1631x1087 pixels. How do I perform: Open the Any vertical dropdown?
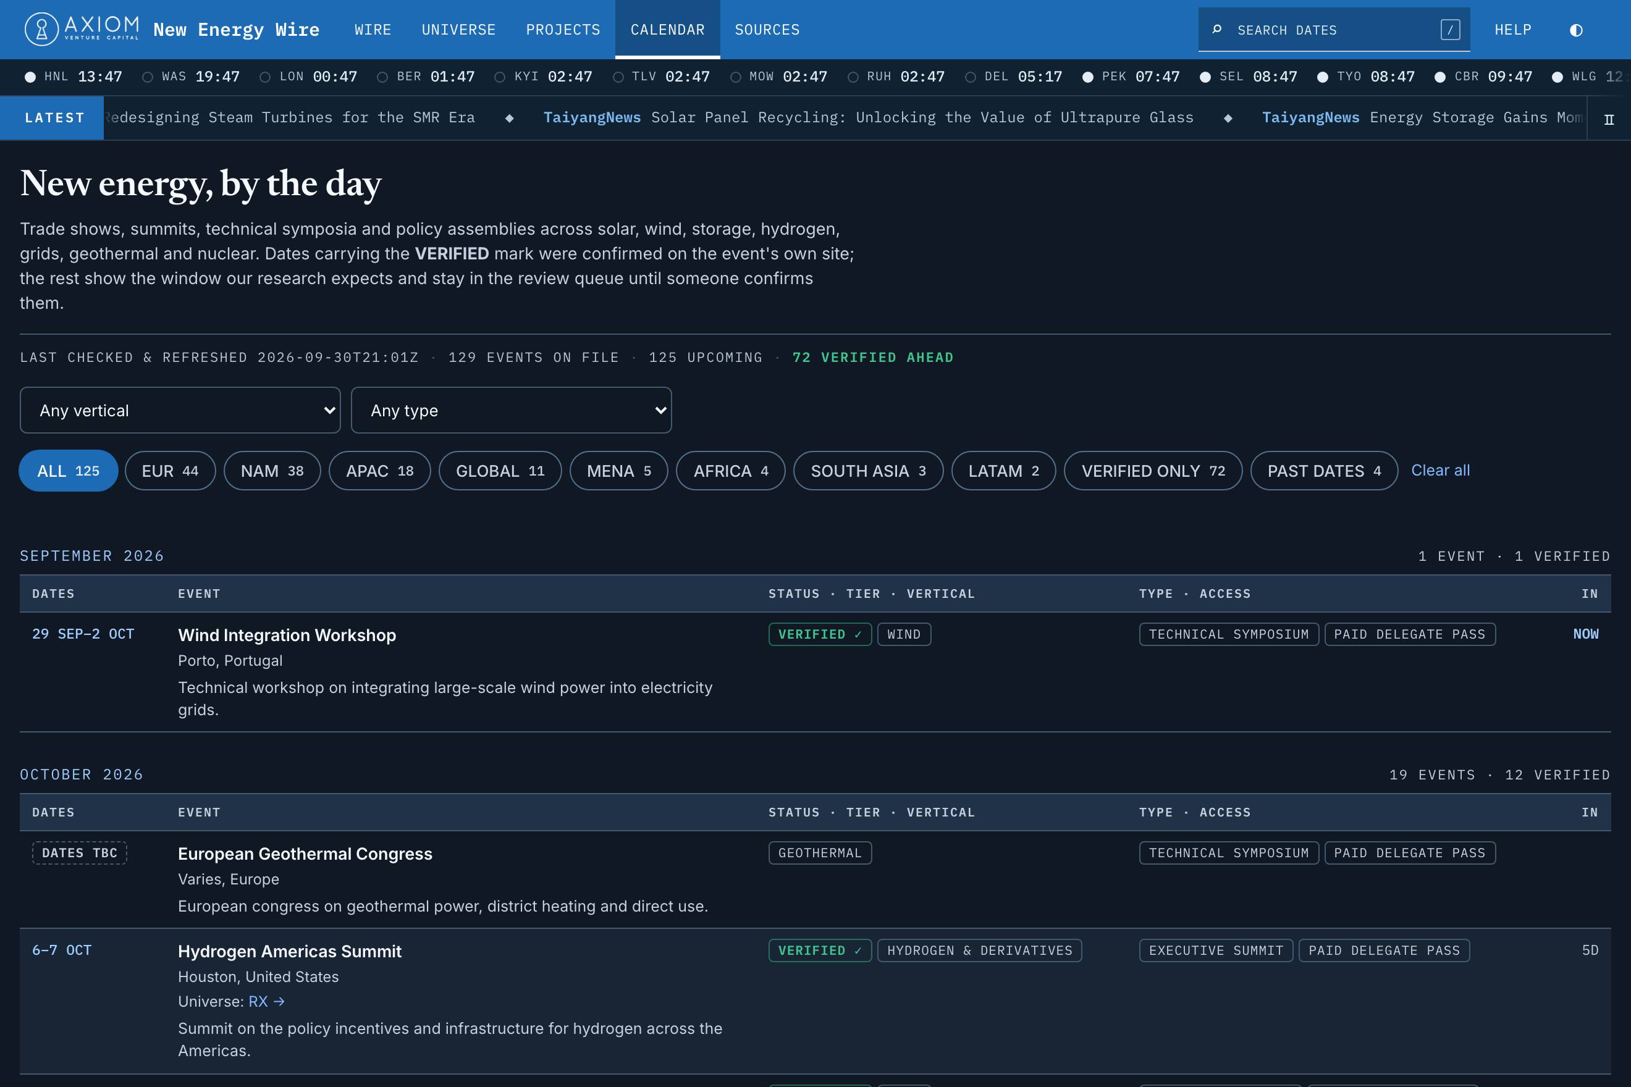pyautogui.click(x=180, y=410)
